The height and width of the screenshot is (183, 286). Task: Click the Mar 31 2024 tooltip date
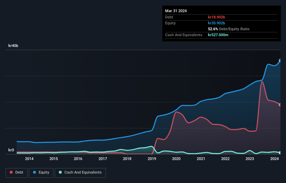point(176,11)
